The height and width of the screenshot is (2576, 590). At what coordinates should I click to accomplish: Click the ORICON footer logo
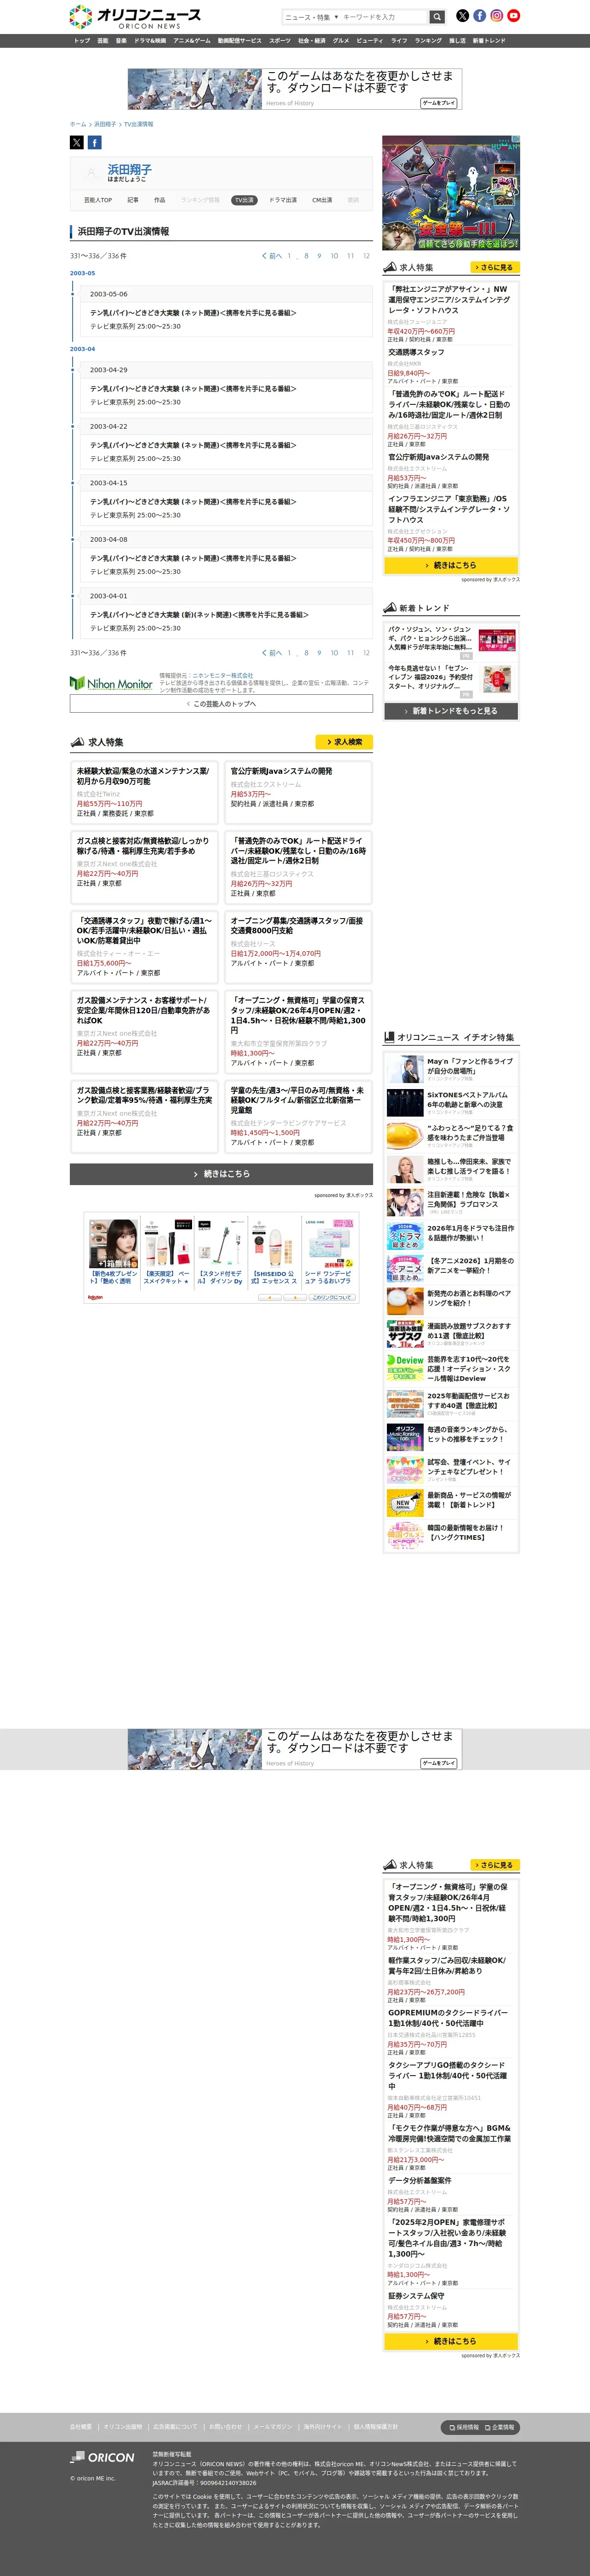[102, 2457]
